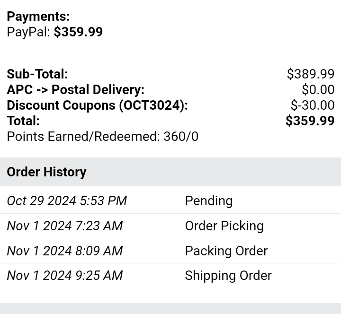341x314 pixels.
Task: Select the PayPal payment amount $359.99
Action: point(78,32)
